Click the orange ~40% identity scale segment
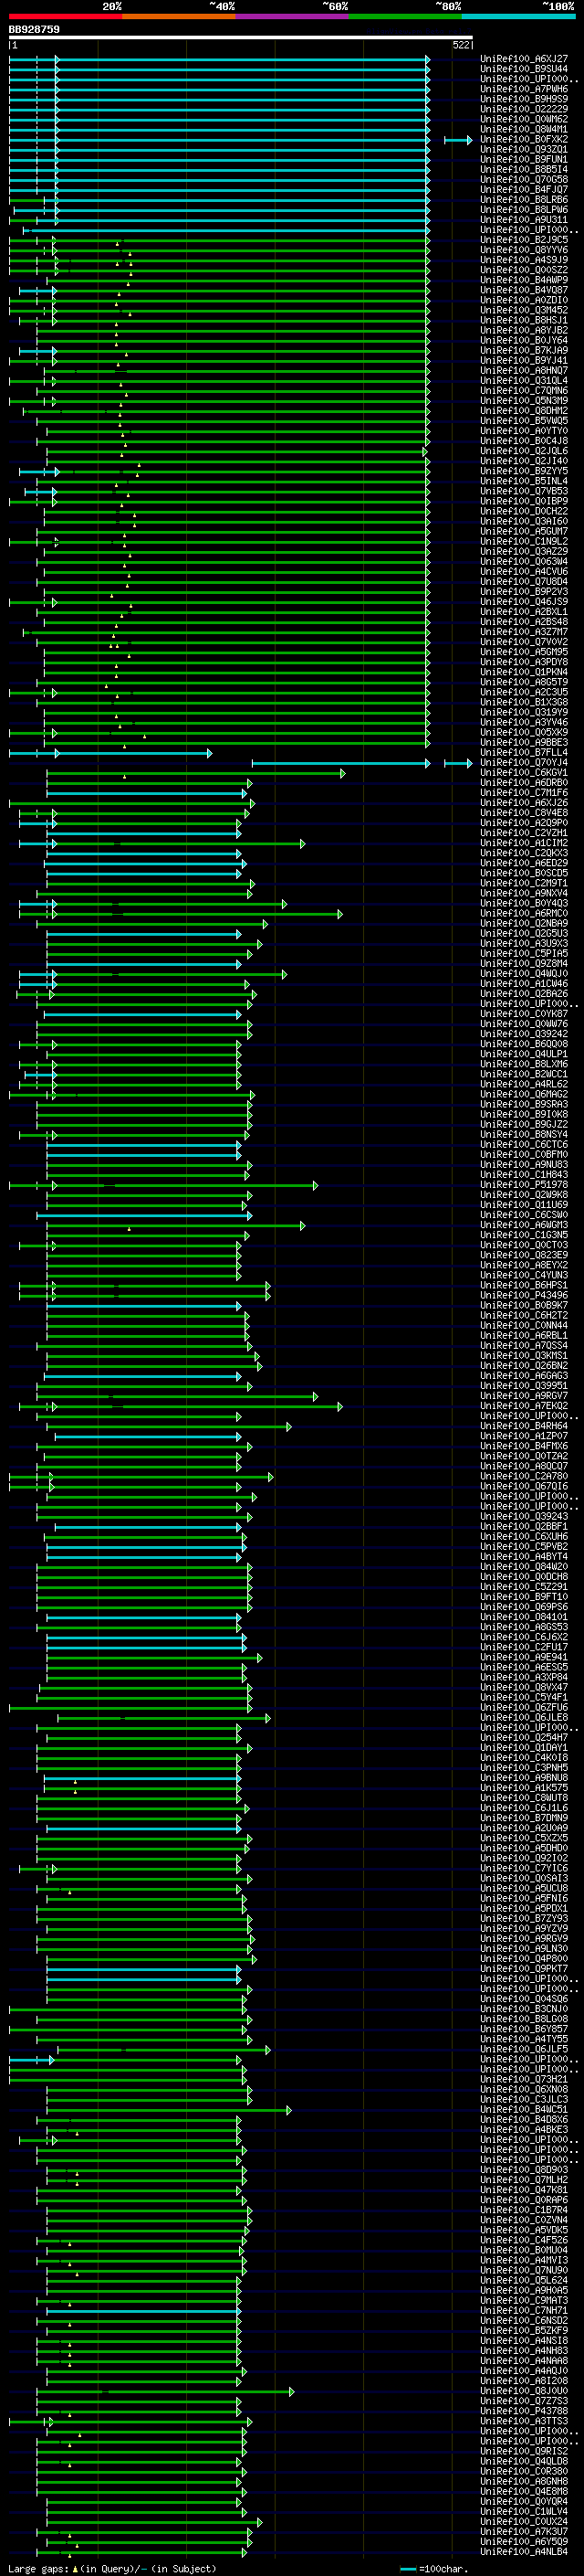 [x=179, y=16]
